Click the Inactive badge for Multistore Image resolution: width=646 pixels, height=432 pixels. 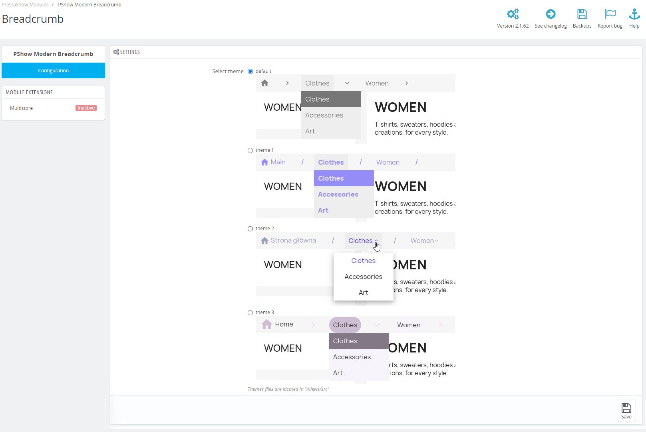pos(86,108)
